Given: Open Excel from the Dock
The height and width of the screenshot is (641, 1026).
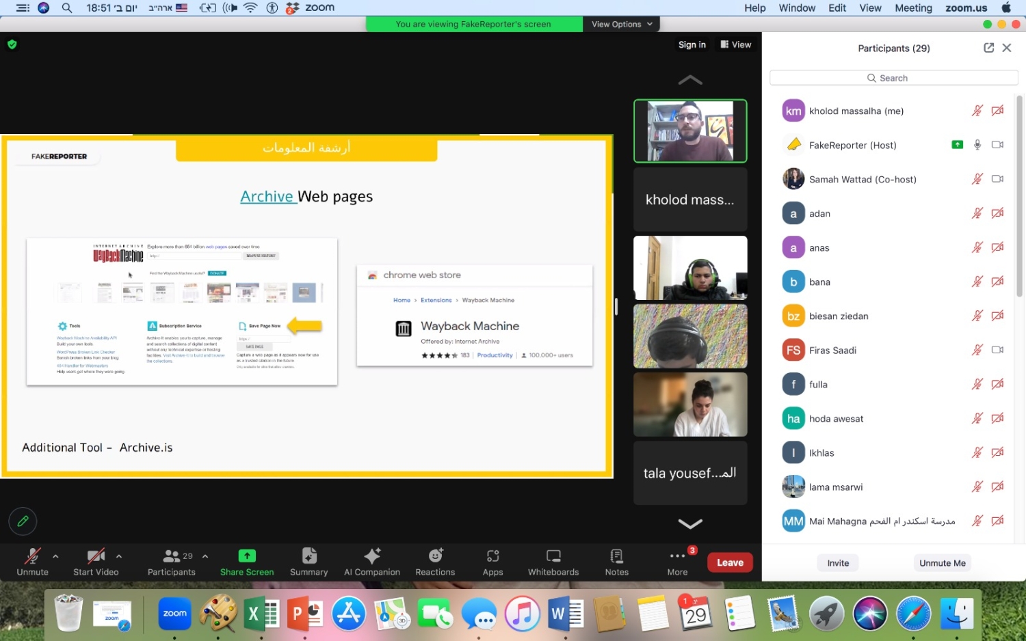Looking at the screenshot, I should [262, 613].
